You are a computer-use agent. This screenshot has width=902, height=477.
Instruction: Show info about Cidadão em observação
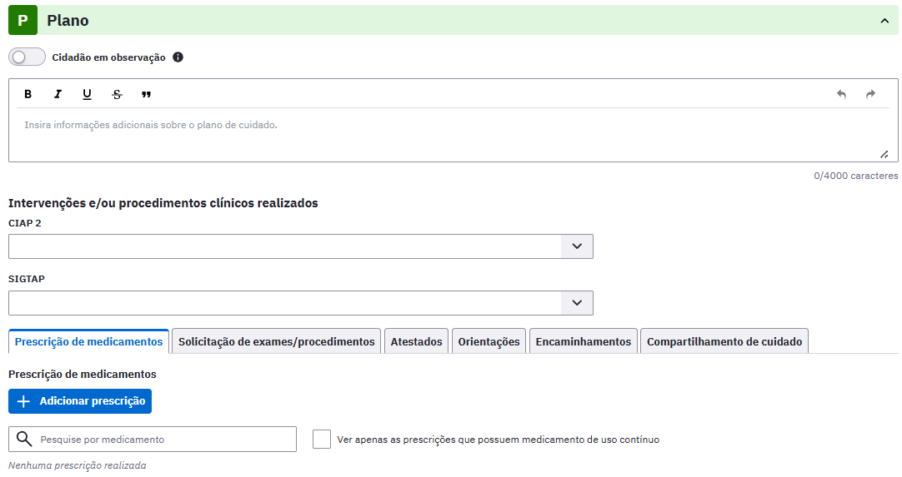pyautogui.click(x=178, y=57)
